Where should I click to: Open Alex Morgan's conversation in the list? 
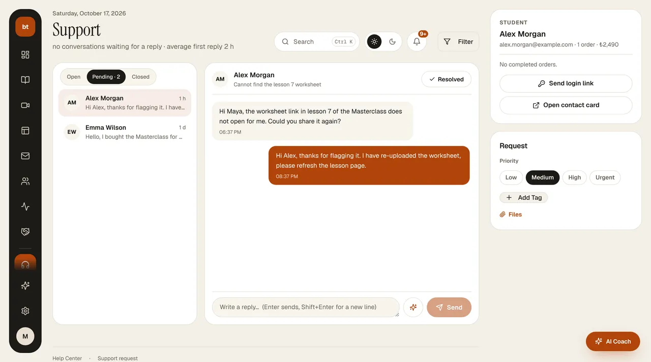tap(125, 103)
